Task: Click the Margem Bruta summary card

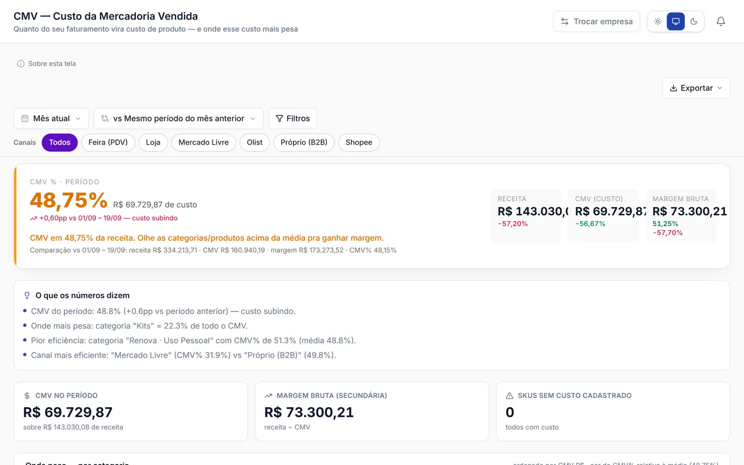Action: click(x=680, y=216)
